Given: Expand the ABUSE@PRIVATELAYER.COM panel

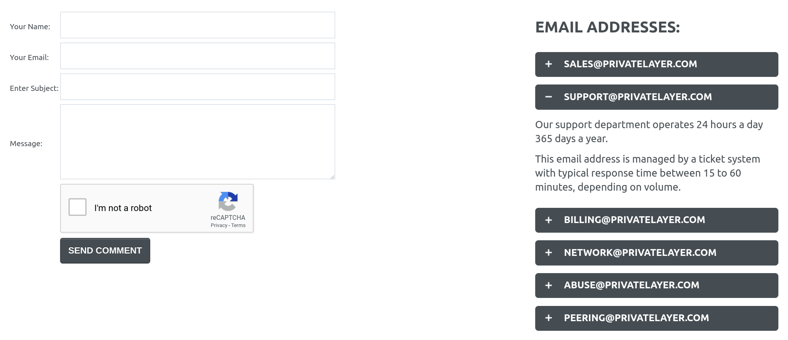Looking at the screenshot, I should pos(657,285).
